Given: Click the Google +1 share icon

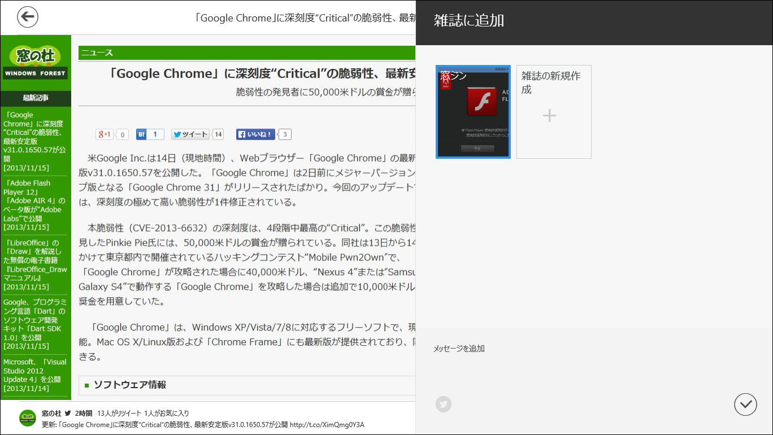Looking at the screenshot, I should coord(103,134).
